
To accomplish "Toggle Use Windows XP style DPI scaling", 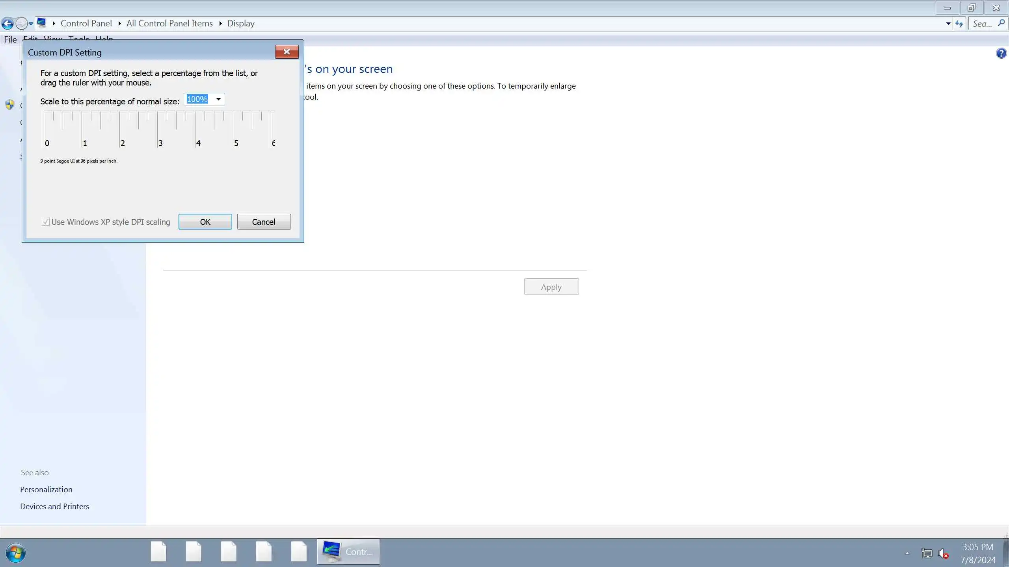I will pyautogui.click(x=46, y=222).
